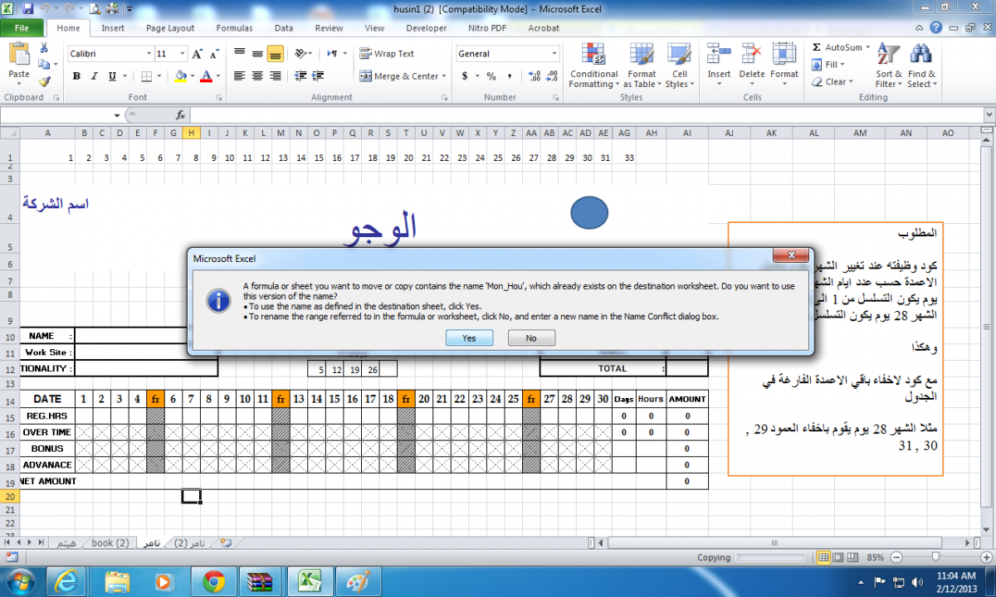
Task: Click Format button in Cells group
Action: tap(784, 66)
